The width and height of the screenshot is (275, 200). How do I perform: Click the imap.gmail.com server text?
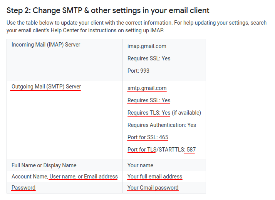pos(147,46)
